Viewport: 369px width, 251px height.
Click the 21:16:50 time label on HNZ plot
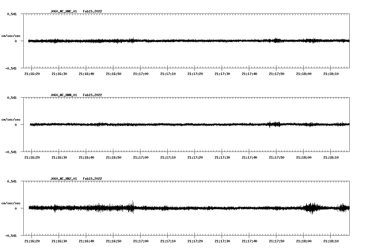click(114, 241)
